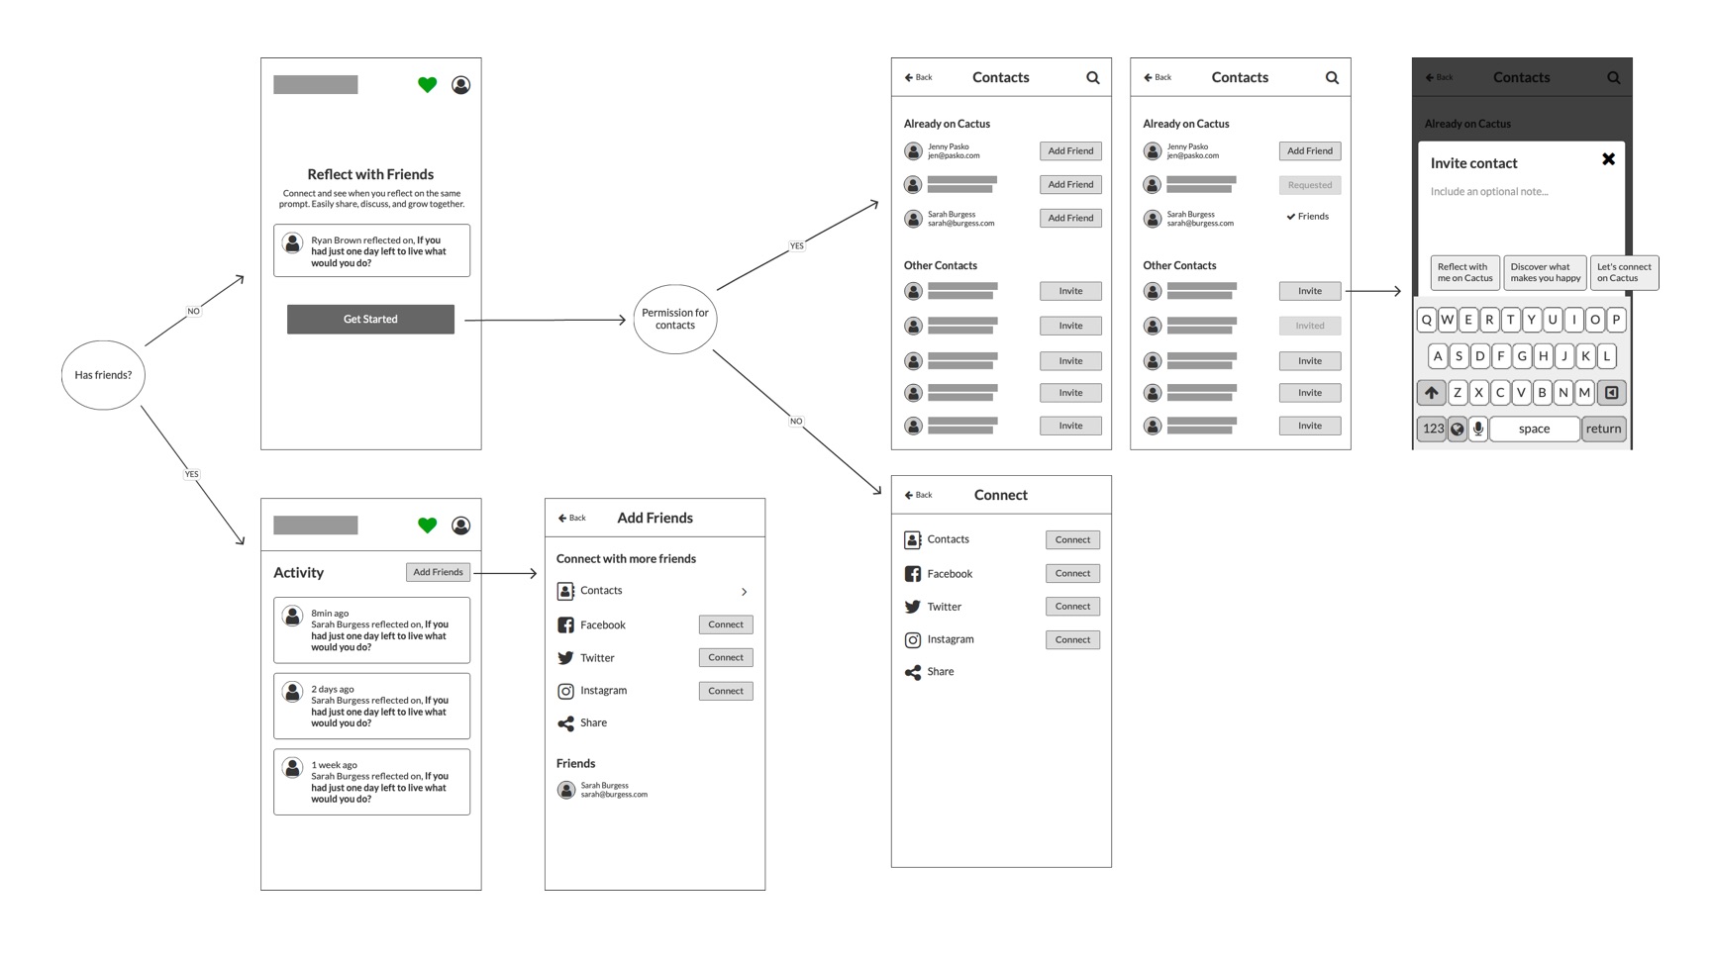This screenshot has width=1713, height=959.
Task: Click the green heart icon on Reflect with Friends screen
Action: [x=427, y=85]
